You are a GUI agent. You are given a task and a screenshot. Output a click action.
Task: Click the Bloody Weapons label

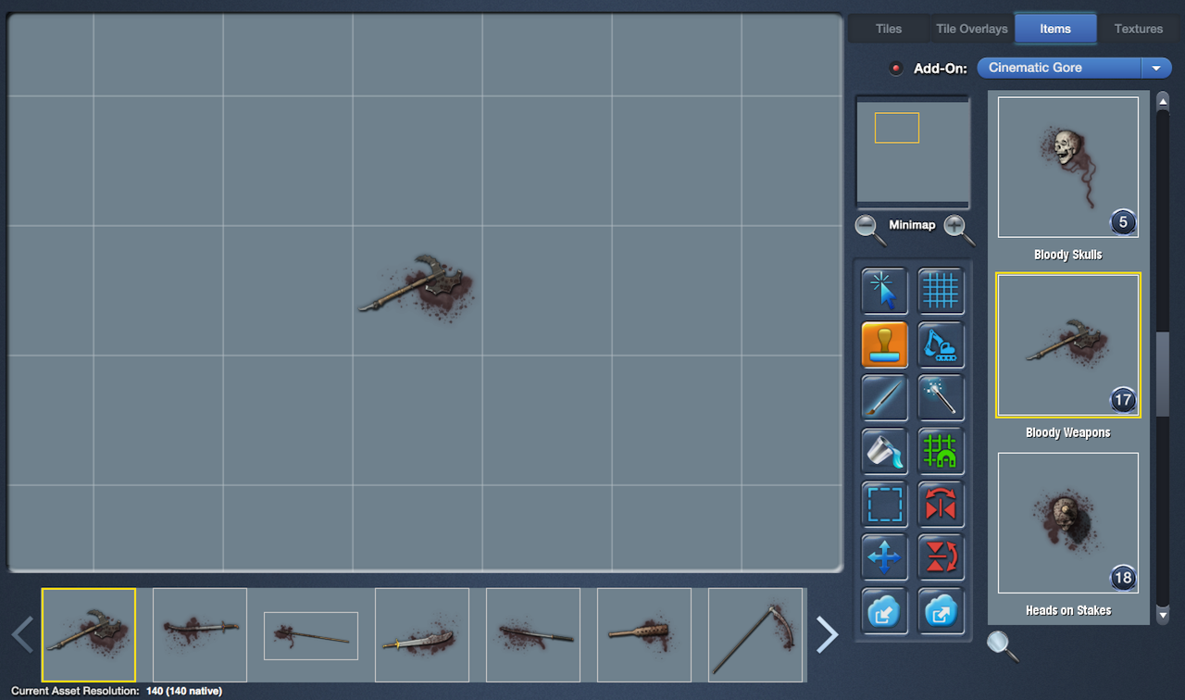pos(1068,432)
